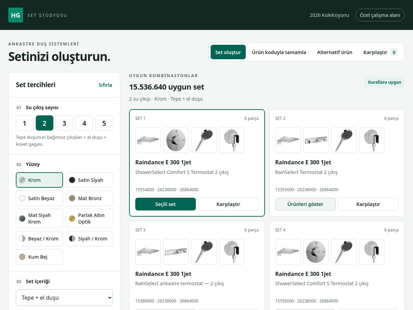This screenshot has width=413, height=310.
Task: Open shower holder thumbnail in Set 2
Action: pyautogui.click(x=372, y=140)
